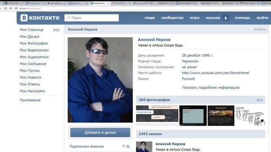Click все in the photos section

click(x=260, y=100)
